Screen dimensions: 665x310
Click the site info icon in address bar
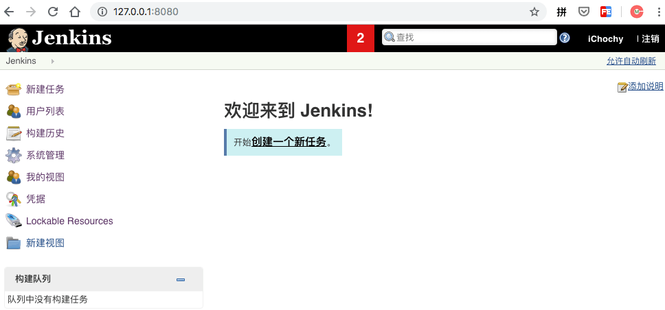(102, 12)
